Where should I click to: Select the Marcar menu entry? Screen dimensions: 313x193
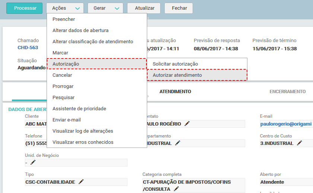point(97,53)
